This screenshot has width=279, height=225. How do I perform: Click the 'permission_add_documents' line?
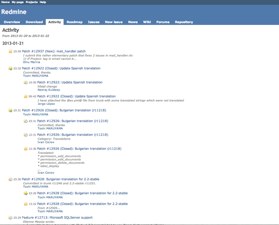60,156
